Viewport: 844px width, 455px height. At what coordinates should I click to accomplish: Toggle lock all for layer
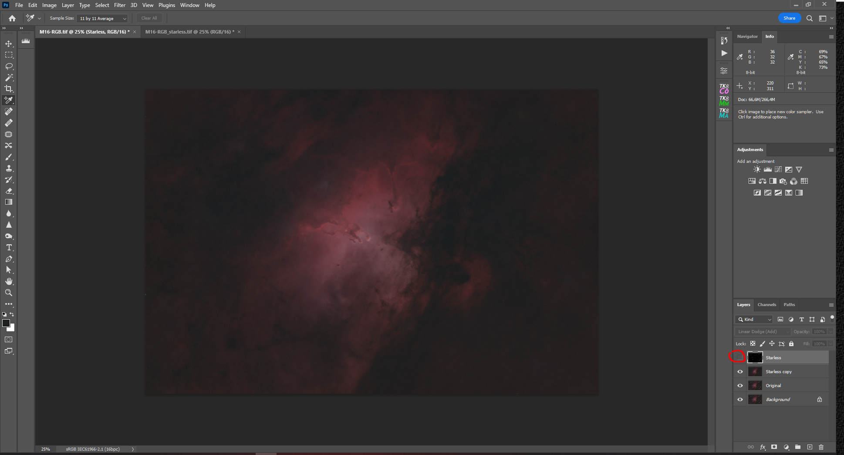click(791, 344)
